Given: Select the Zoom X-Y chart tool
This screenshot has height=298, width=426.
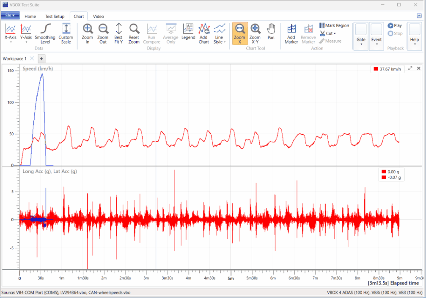Looking at the screenshot, I should tap(255, 34).
